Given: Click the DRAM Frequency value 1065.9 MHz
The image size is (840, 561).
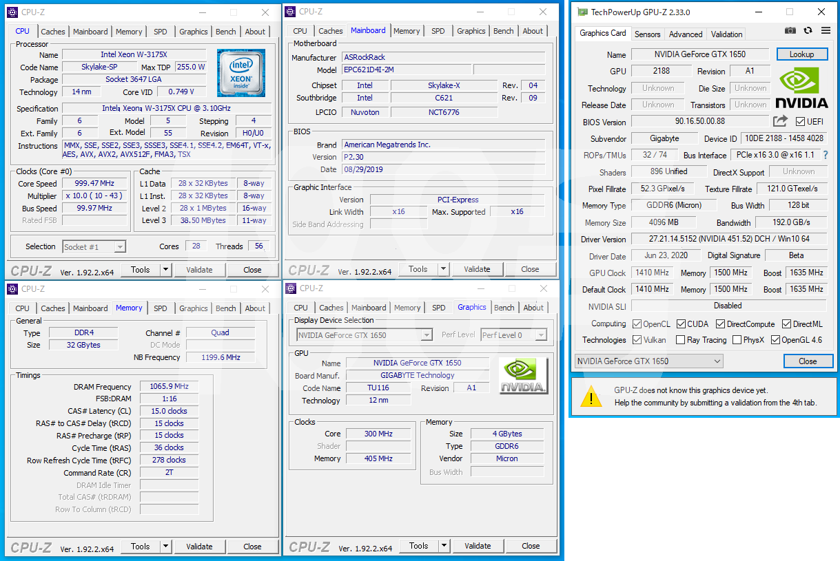Looking at the screenshot, I should pyautogui.click(x=169, y=387).
